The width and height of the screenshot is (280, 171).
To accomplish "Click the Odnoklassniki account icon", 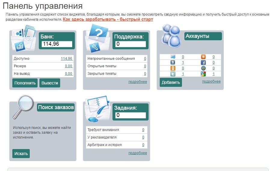I will click(x=173, y=68).
